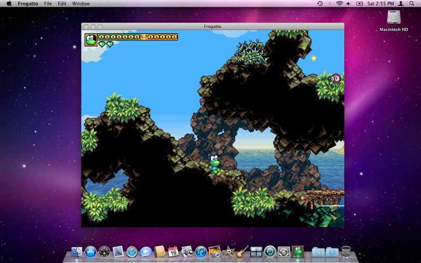This screenshot has width=421, height=263.
Task: Open iTunes music note icon
Action: [201, 252]
